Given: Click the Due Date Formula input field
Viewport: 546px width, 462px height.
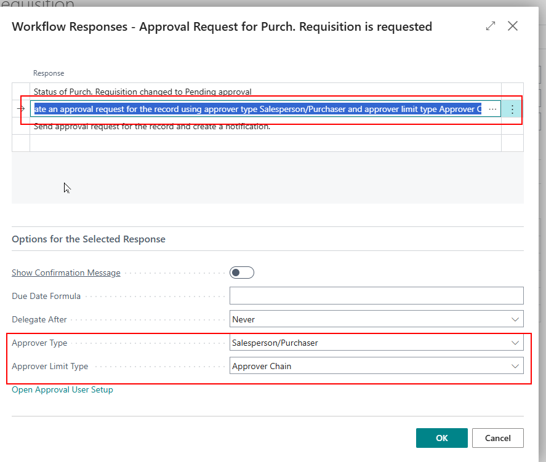Looking at the screenshot, I should (x=376, y=296).
